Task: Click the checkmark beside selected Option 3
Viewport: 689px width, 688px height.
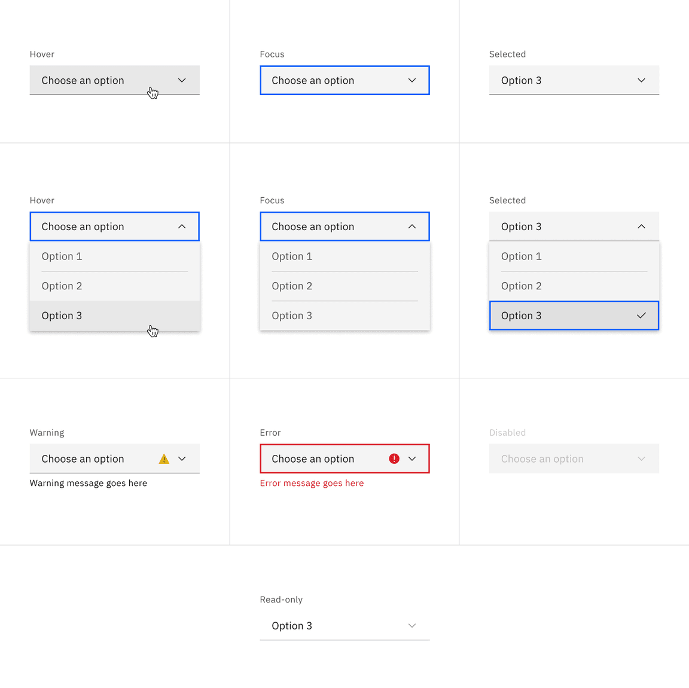Action: [641, 316]
